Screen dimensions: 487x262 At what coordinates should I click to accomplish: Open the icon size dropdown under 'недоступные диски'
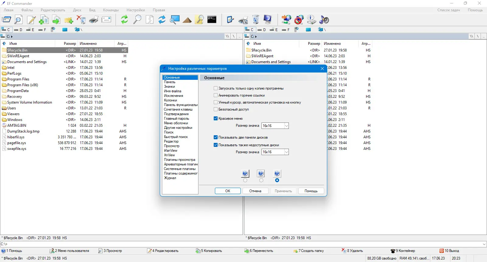pyautogui.click(x=286, y=152)
